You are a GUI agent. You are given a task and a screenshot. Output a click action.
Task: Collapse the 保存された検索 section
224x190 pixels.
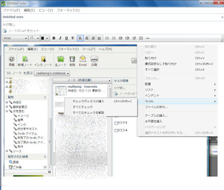click(45, 157)
